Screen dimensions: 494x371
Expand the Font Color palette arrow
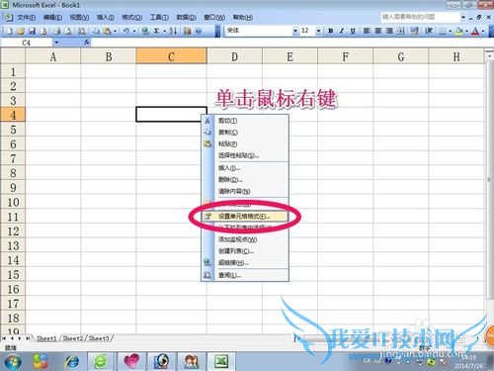(483, 31)
